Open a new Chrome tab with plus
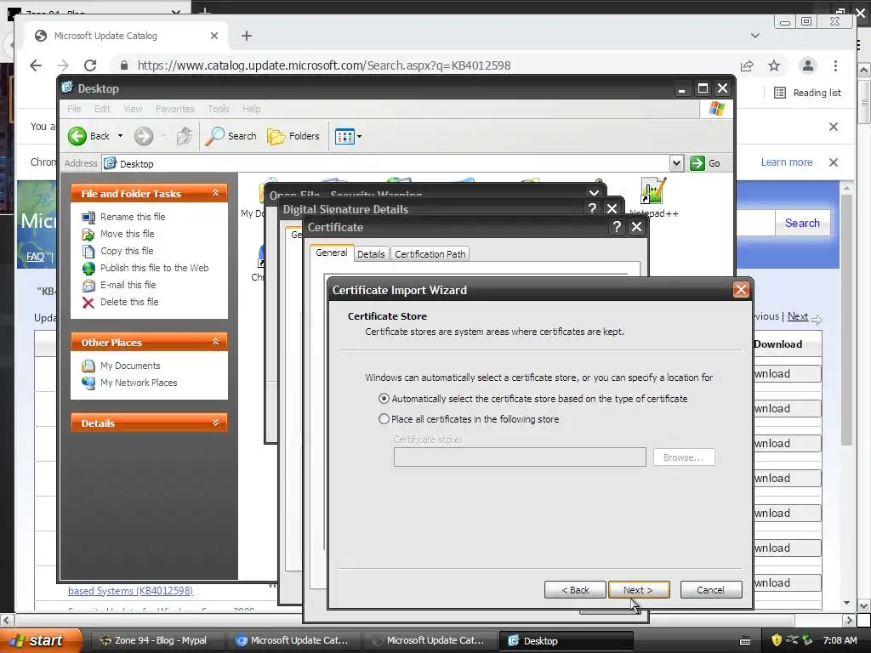 247,36
